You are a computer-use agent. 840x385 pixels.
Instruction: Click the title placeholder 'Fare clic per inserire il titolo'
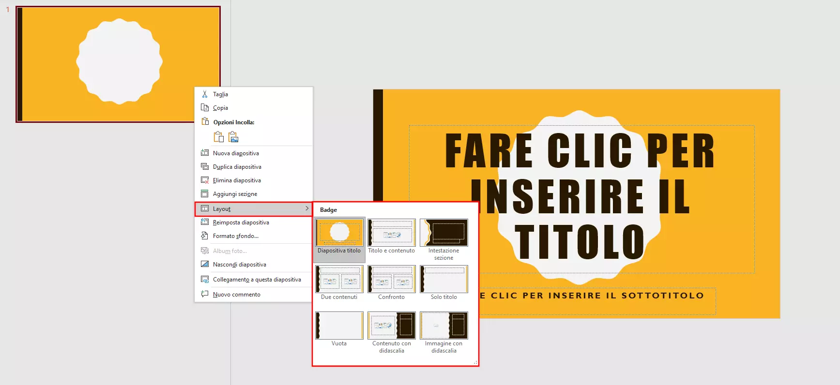[581, 199]
